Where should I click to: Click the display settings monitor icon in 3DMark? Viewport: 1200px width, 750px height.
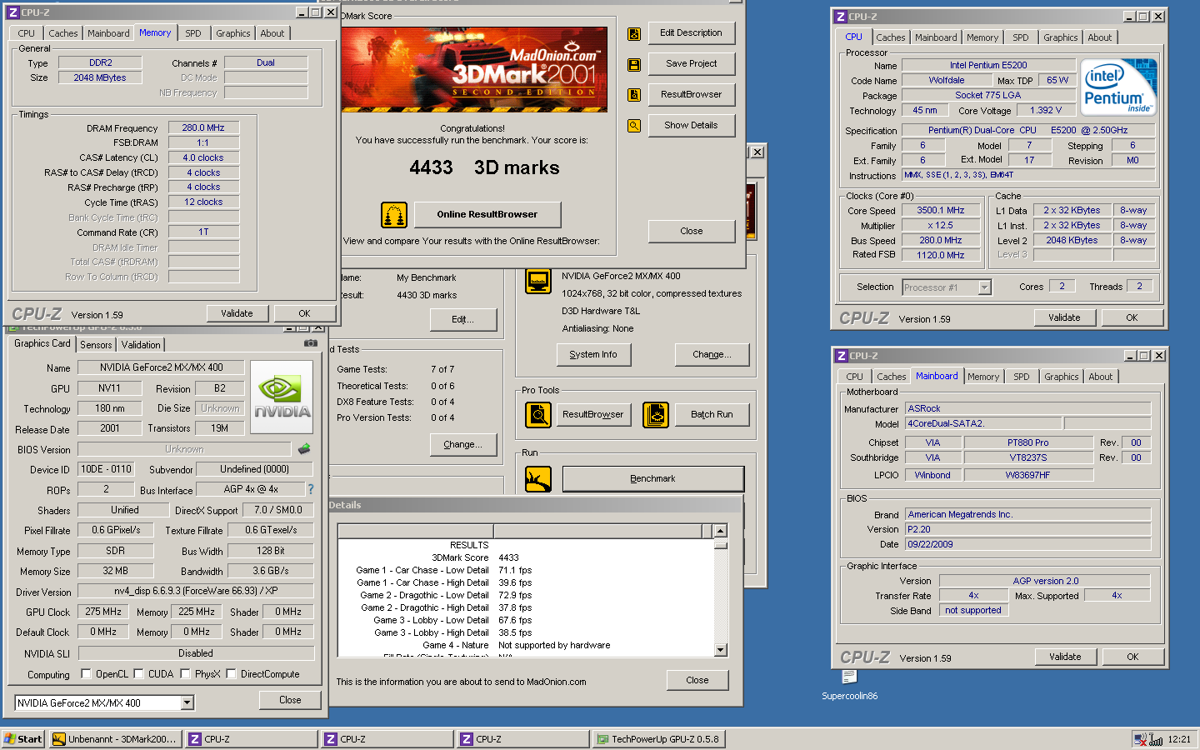[x=538, y=281]
